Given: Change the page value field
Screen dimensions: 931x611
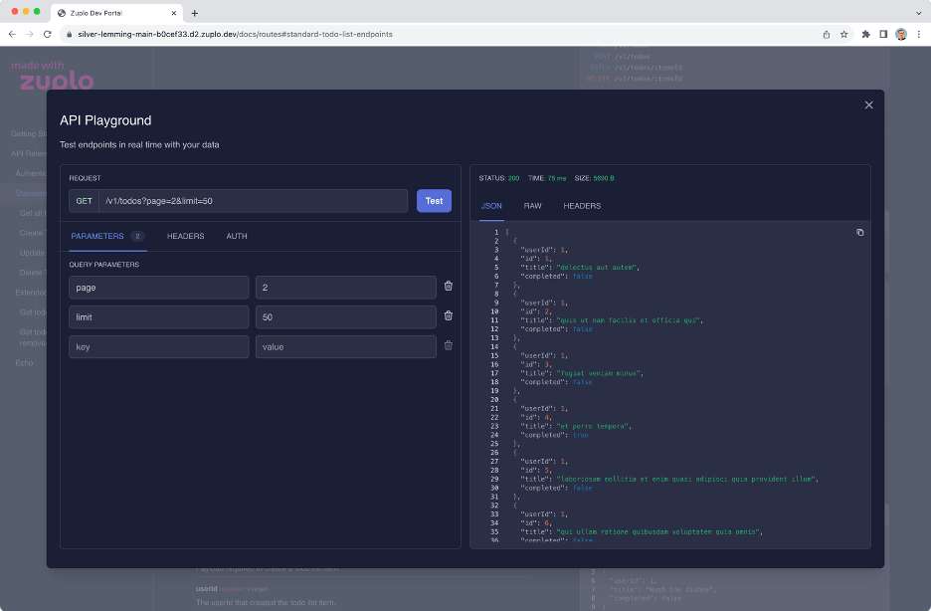Looking at the screenshot, I should coord(345,288).
